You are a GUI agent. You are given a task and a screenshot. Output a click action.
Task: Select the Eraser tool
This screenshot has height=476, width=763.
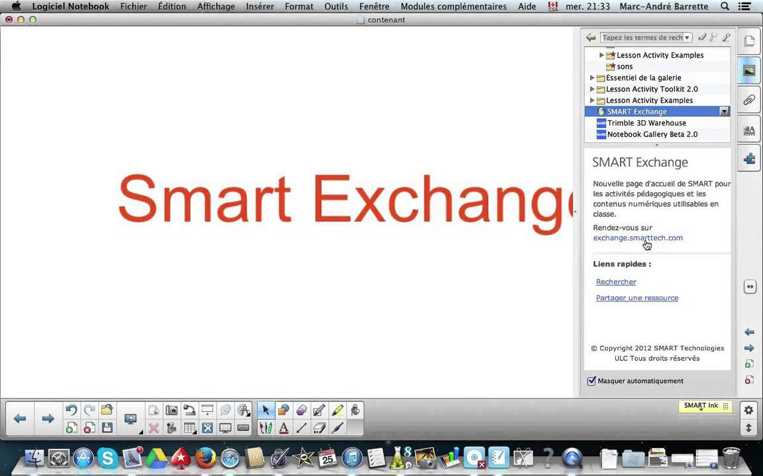click(320, 428)
